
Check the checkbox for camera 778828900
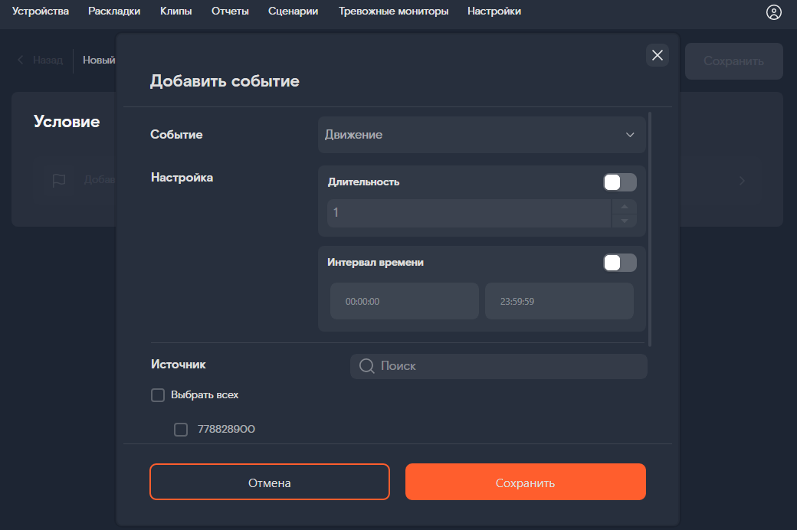(181, 429)
